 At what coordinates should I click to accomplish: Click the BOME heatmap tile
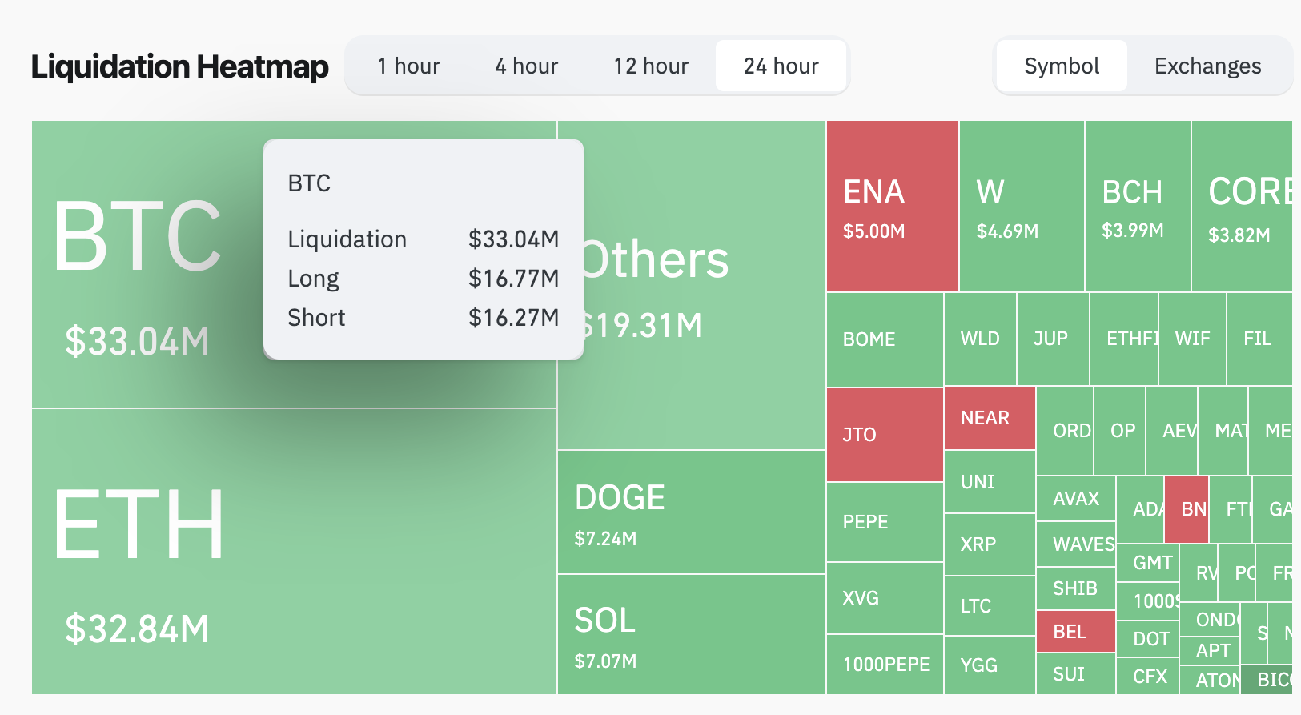point(885,339)
